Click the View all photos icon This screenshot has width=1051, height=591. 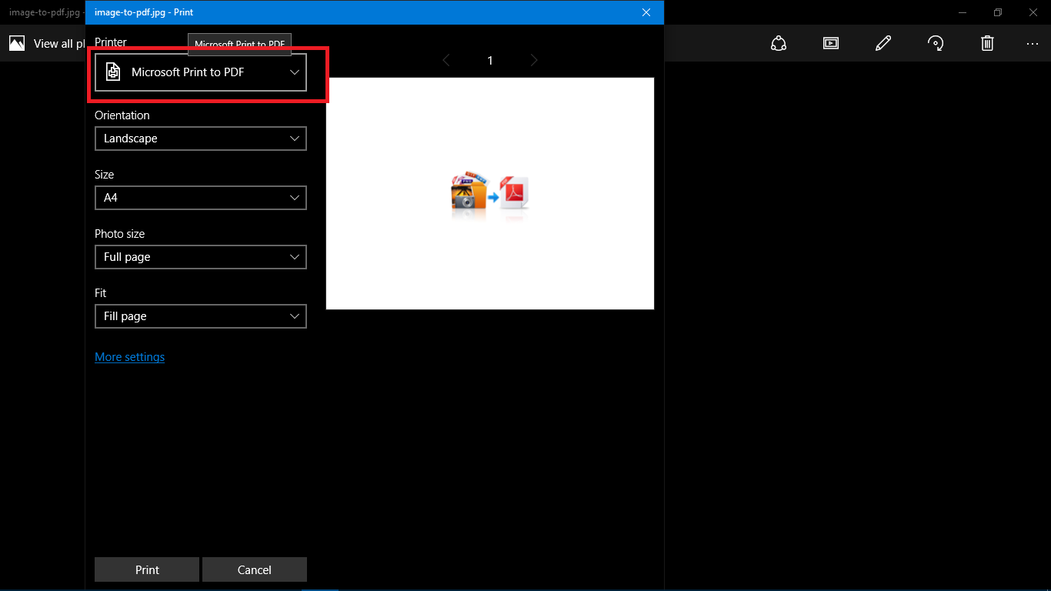[x=17, y=44]
